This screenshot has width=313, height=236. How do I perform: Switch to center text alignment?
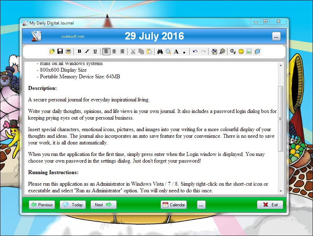(x=114, y=51)
